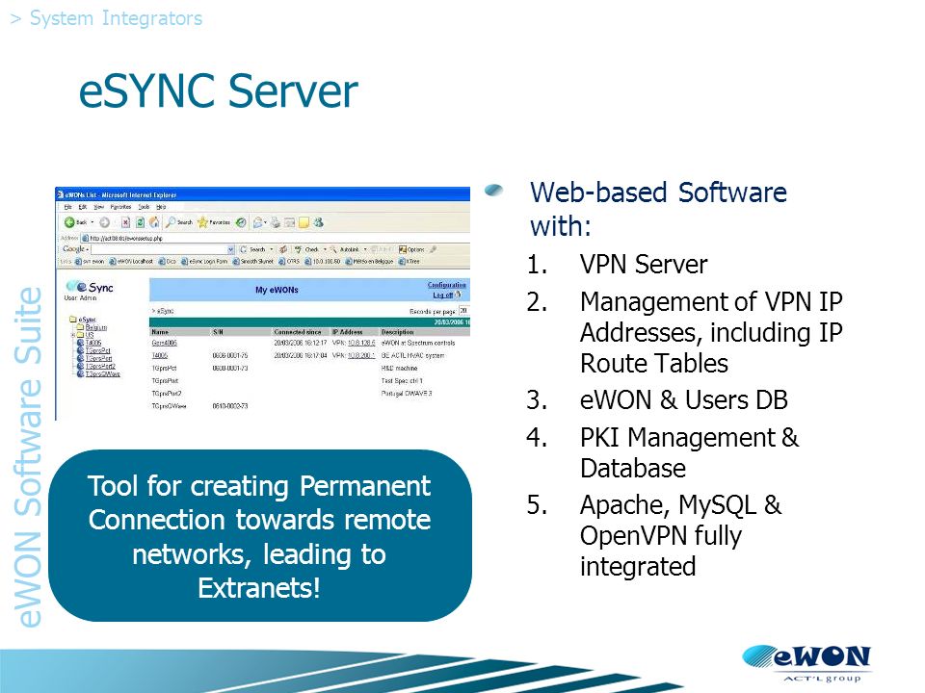Click the T4005 globe icon in tree
The width and height of the screenshot is (925, 693).
(80, 343)
